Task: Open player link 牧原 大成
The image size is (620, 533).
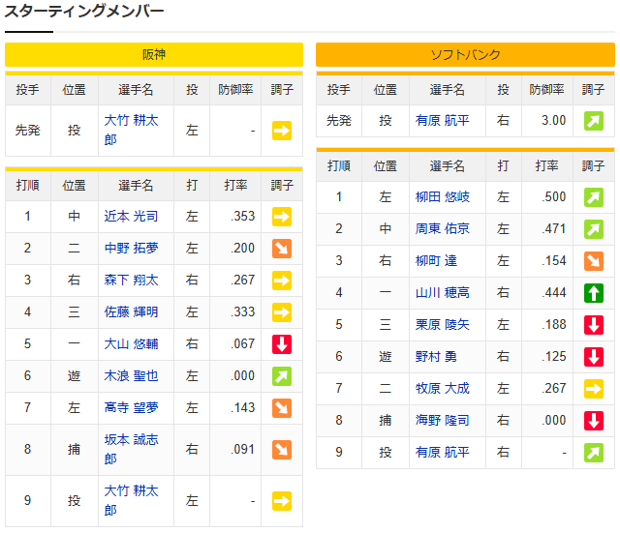Action: coord(442,389)
